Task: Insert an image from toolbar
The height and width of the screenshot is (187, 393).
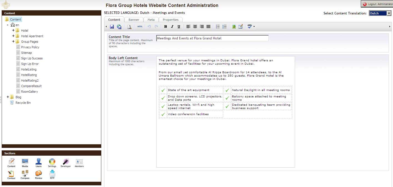Action: [x=234, y=27]
